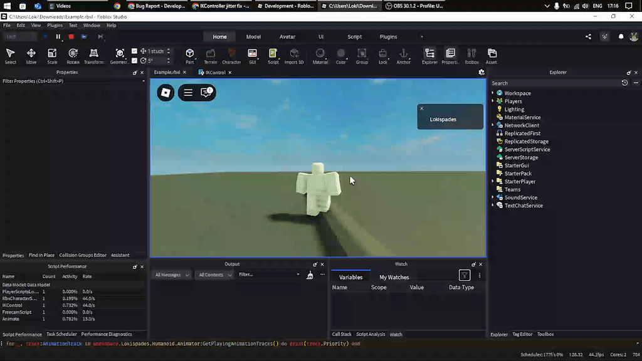Open the Output Filter dropdown arrow
The image size is (642, 361).
tap(298, 275)
